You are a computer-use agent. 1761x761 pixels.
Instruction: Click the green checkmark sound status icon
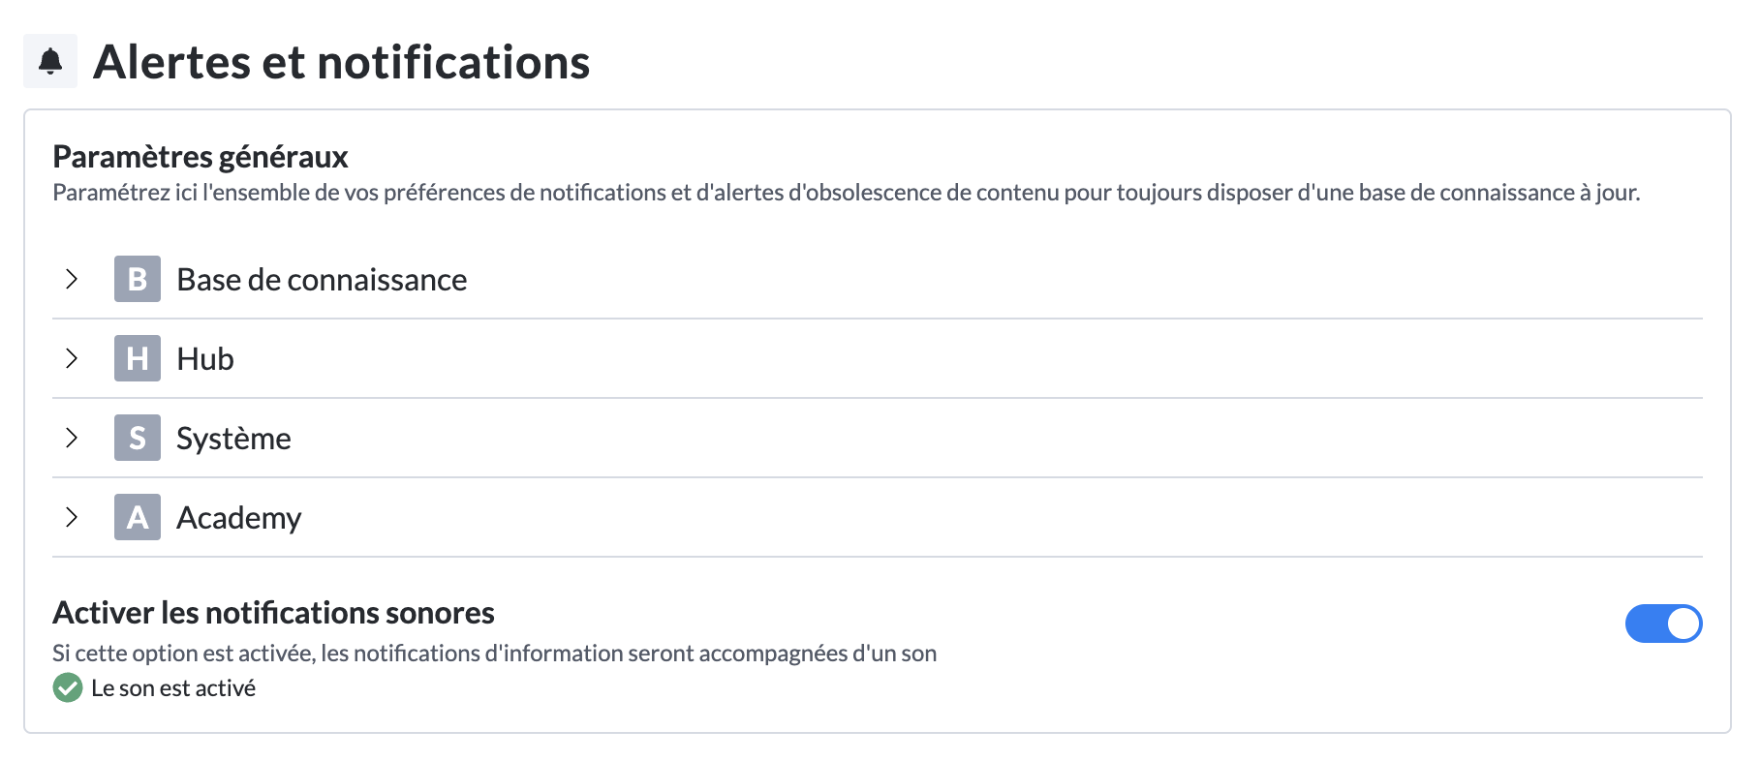(68, 688)
